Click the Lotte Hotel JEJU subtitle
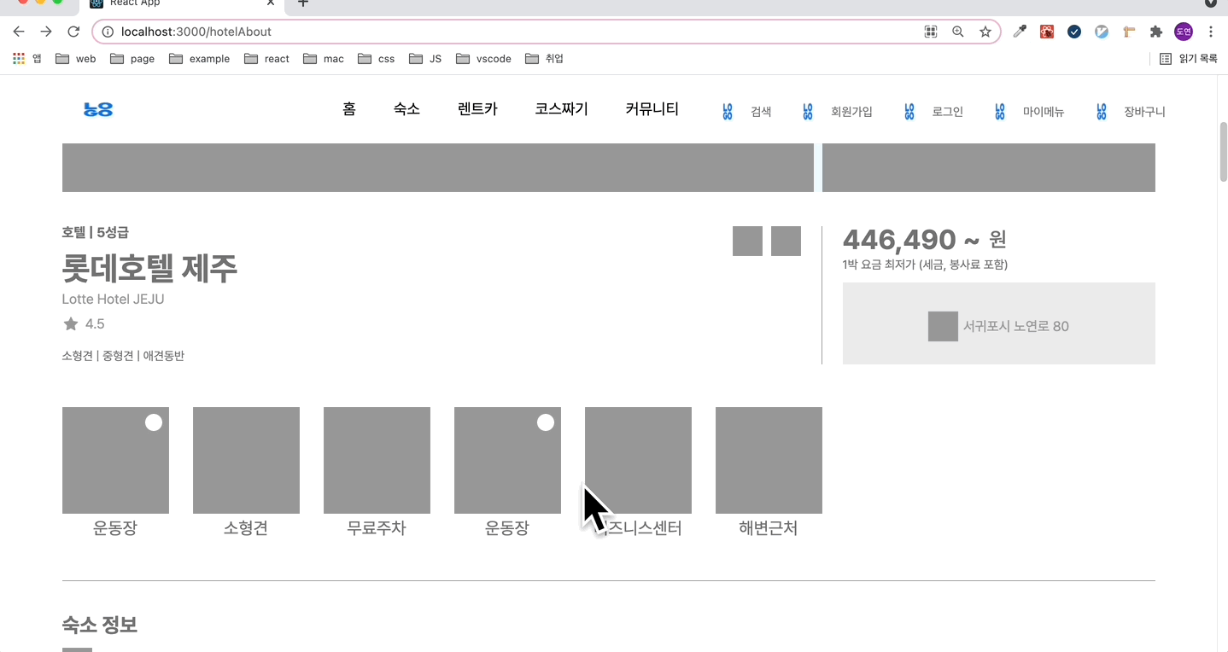Viewport: 1228px width, 652px height. [114, 300]
